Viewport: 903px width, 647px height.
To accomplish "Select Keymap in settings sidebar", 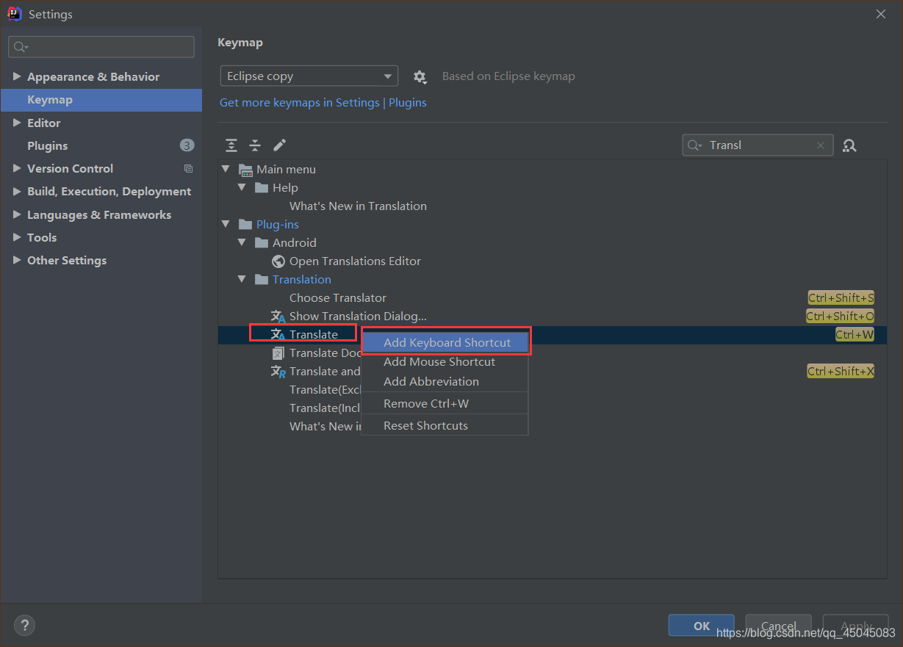I will (x=101, y=100).
